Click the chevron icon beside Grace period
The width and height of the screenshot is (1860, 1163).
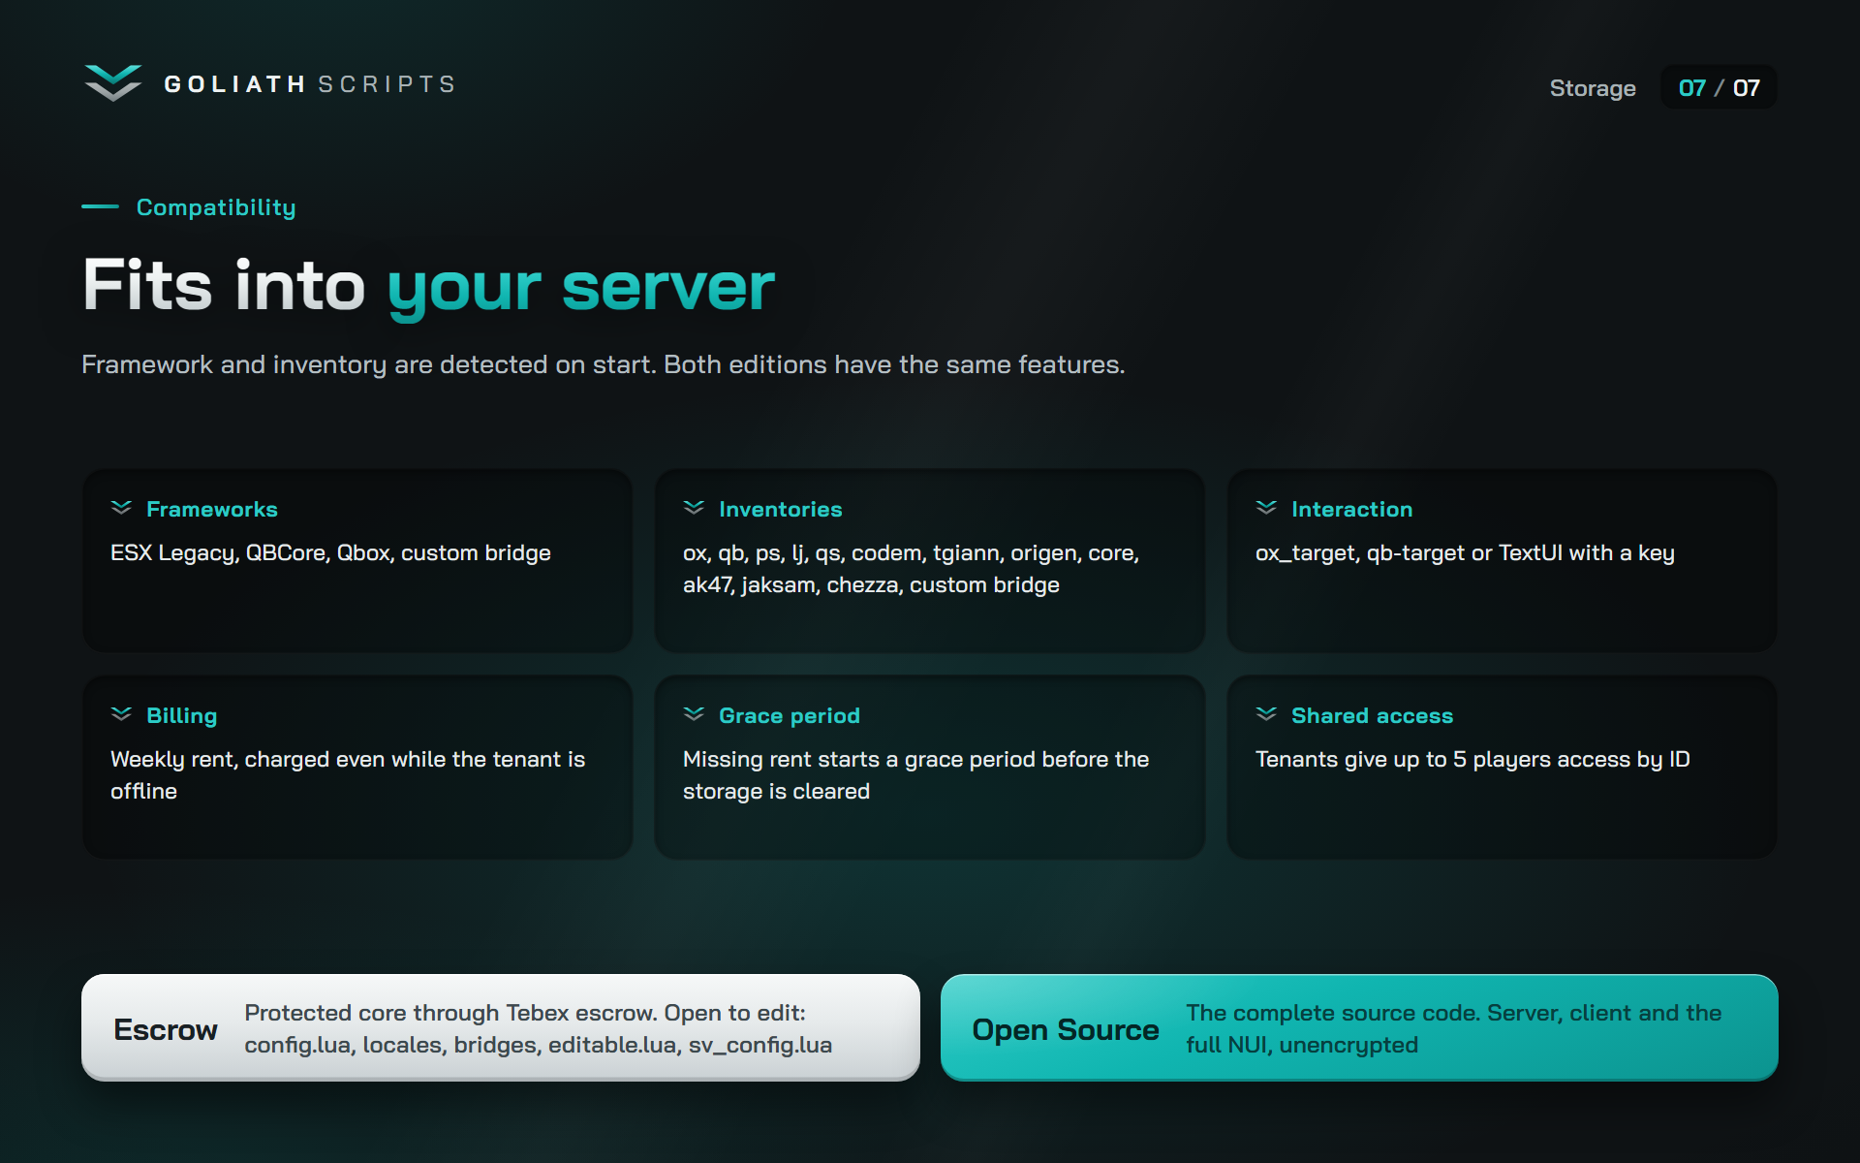point(694,714)
